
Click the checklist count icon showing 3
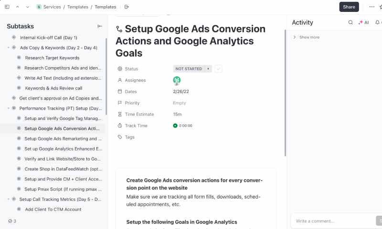[x=12, y=221]
